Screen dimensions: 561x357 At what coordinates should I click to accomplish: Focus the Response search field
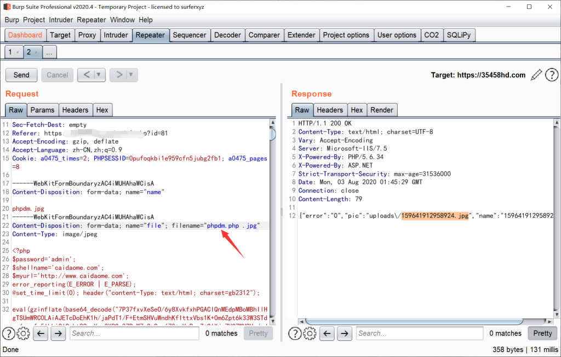(x=420, y=333)
